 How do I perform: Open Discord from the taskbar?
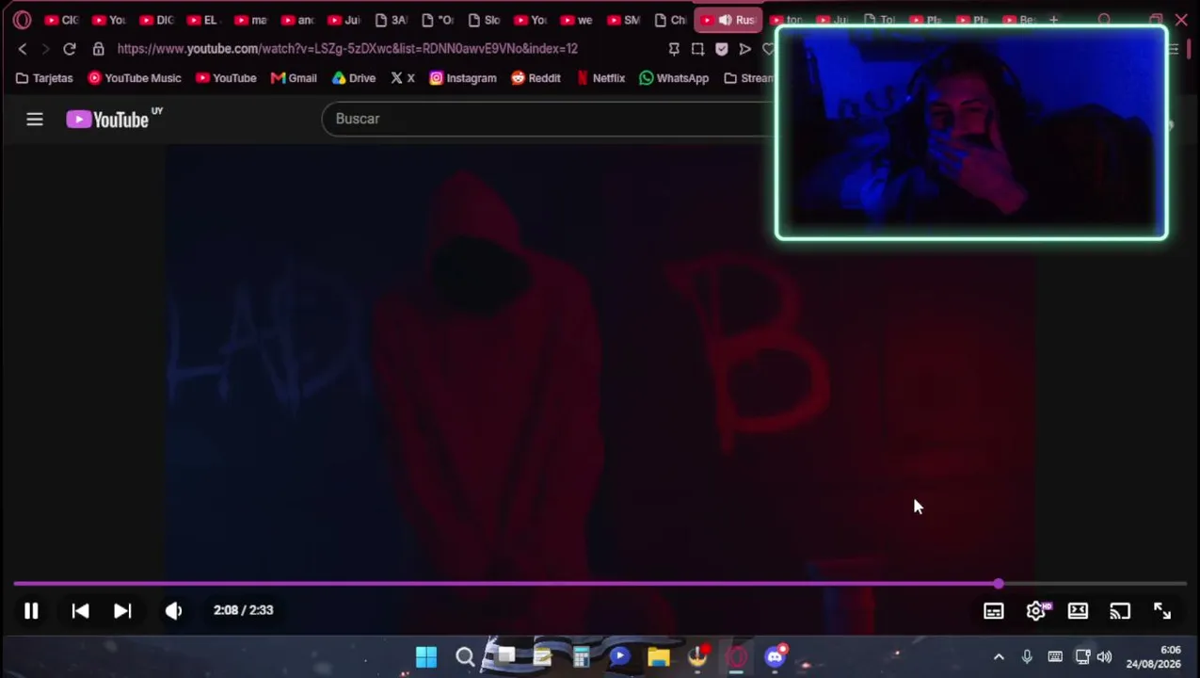tap(775, 656)
